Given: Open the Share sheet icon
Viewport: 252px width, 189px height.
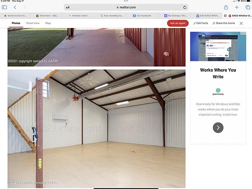Looking at the screenshot, I should click(x=226, y=7).
